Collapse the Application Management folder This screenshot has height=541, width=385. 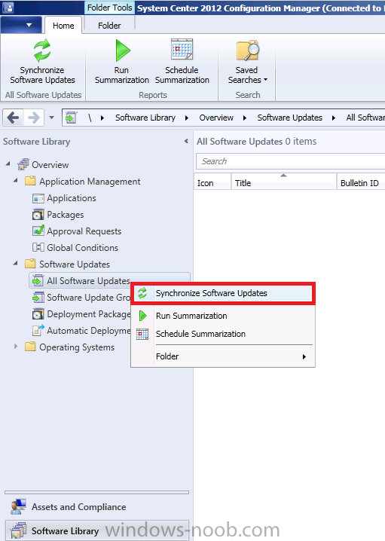click(x=16, y=180)
